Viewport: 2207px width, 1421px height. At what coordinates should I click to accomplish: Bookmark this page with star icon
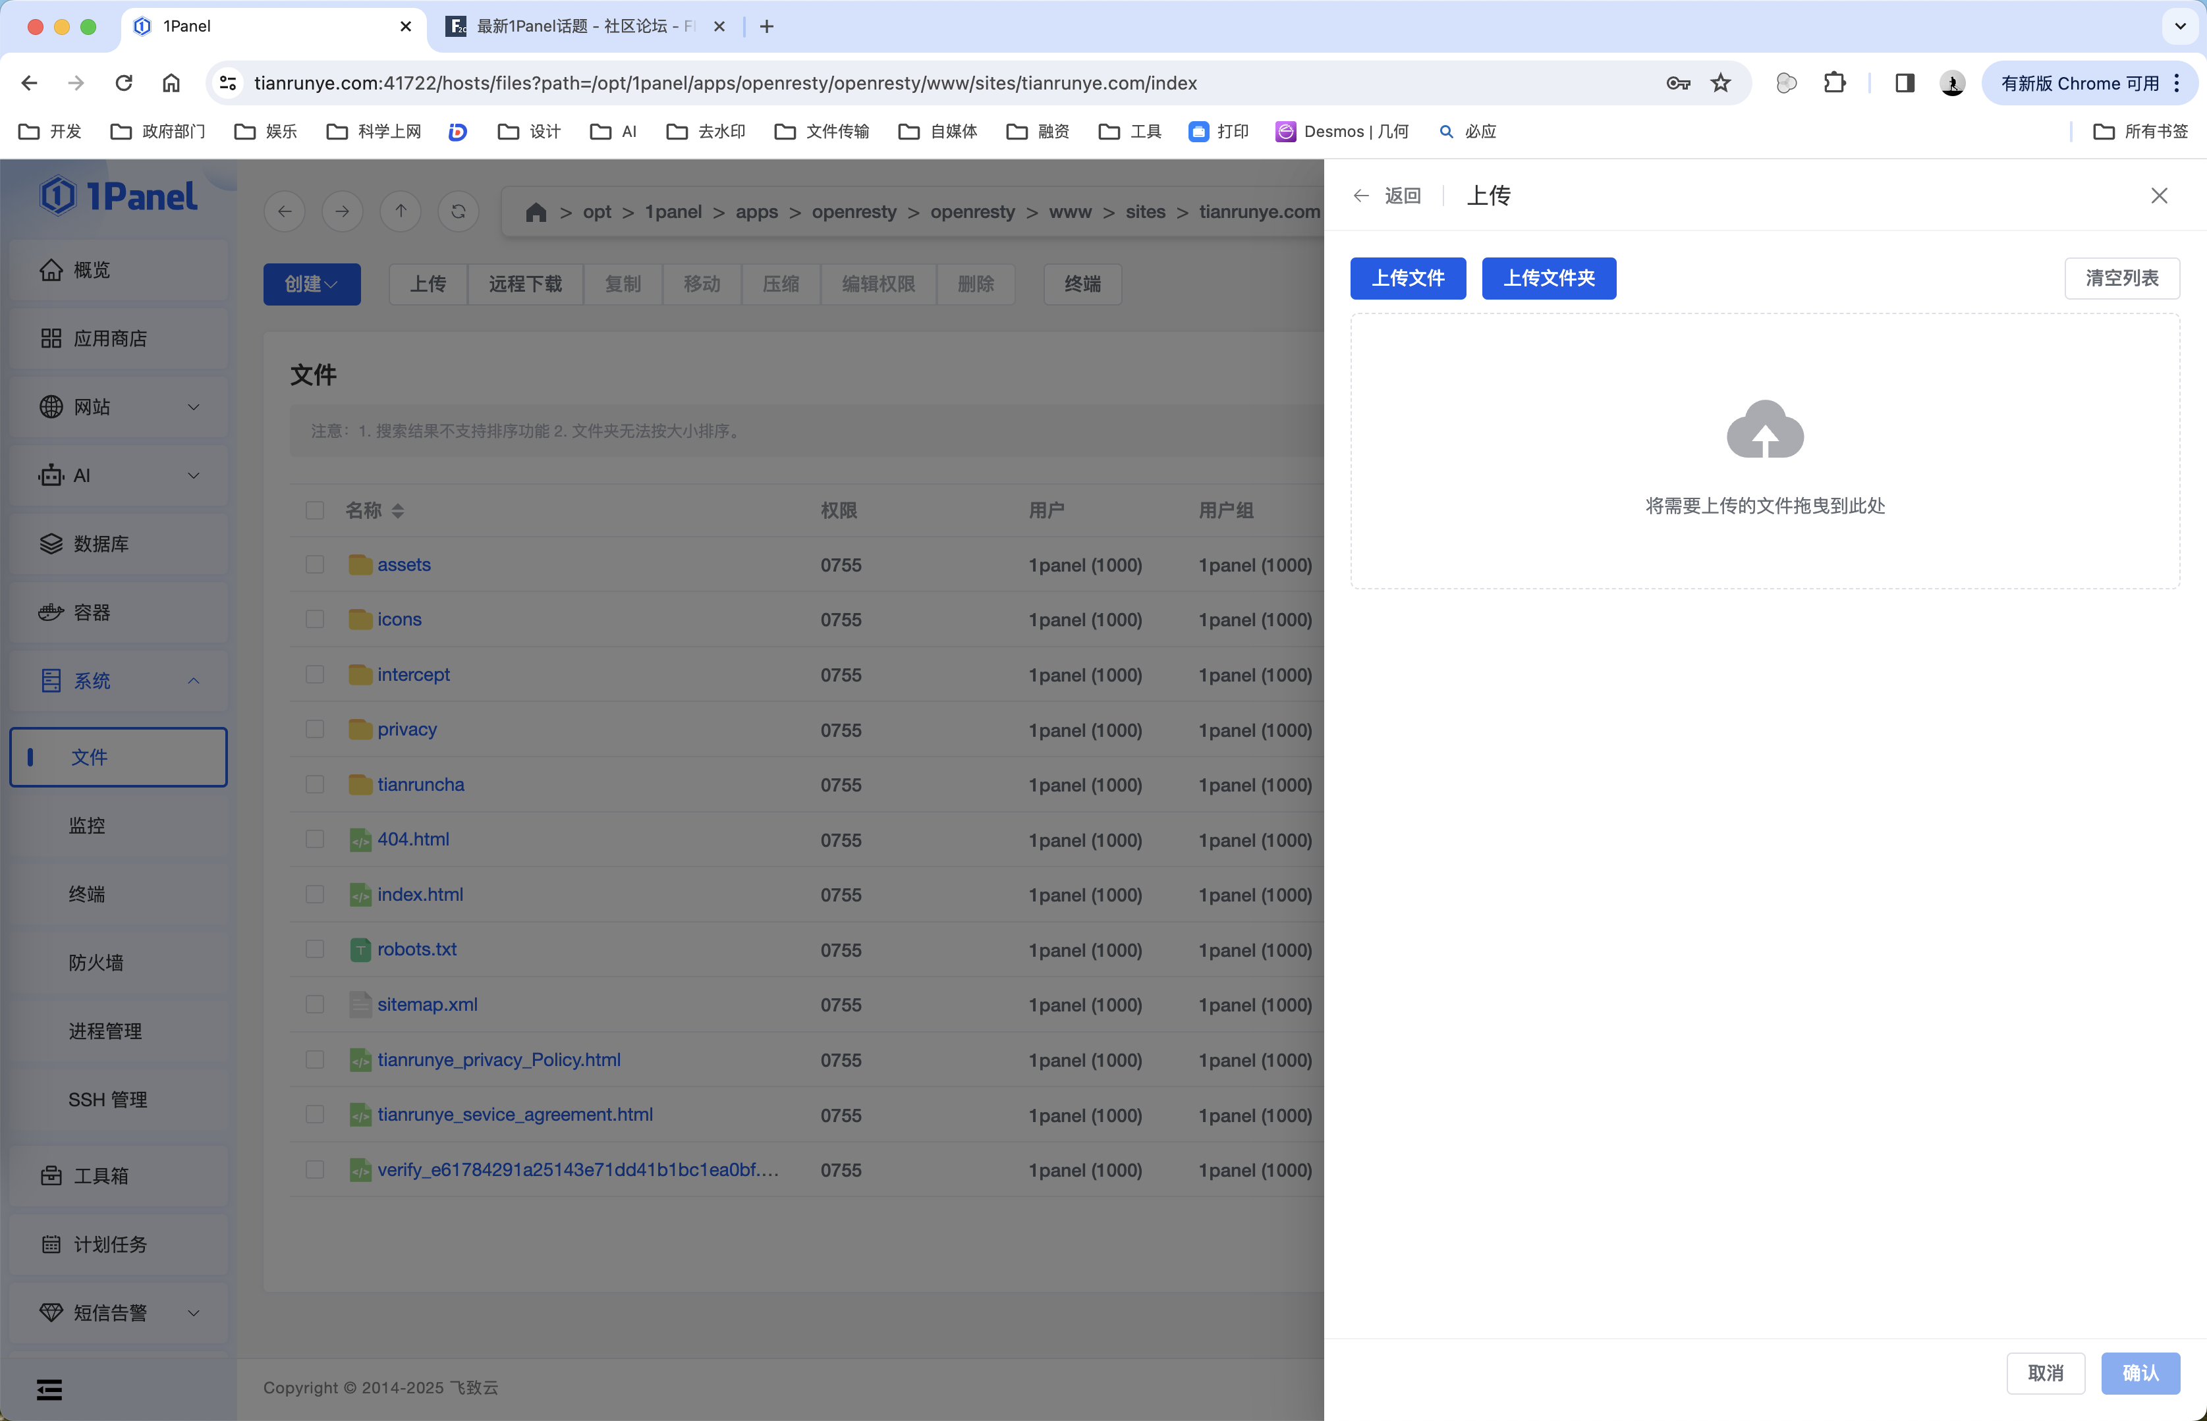point(1721,83)
